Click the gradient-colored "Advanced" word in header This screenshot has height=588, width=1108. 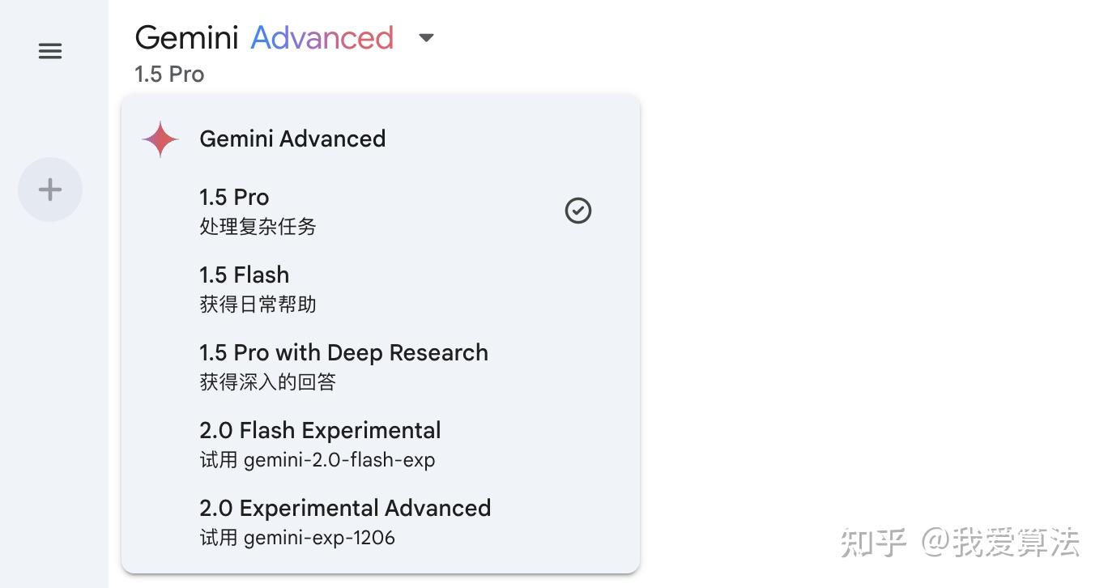pos(322,38)
